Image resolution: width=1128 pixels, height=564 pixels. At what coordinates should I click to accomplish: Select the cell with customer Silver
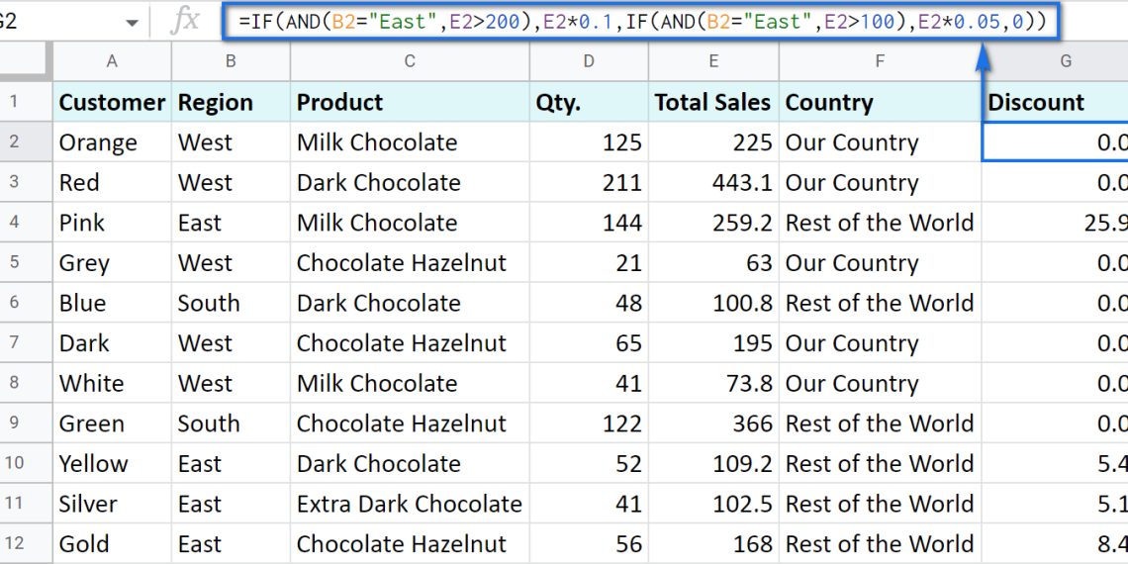pyautogui.click(x=112, y=504)
